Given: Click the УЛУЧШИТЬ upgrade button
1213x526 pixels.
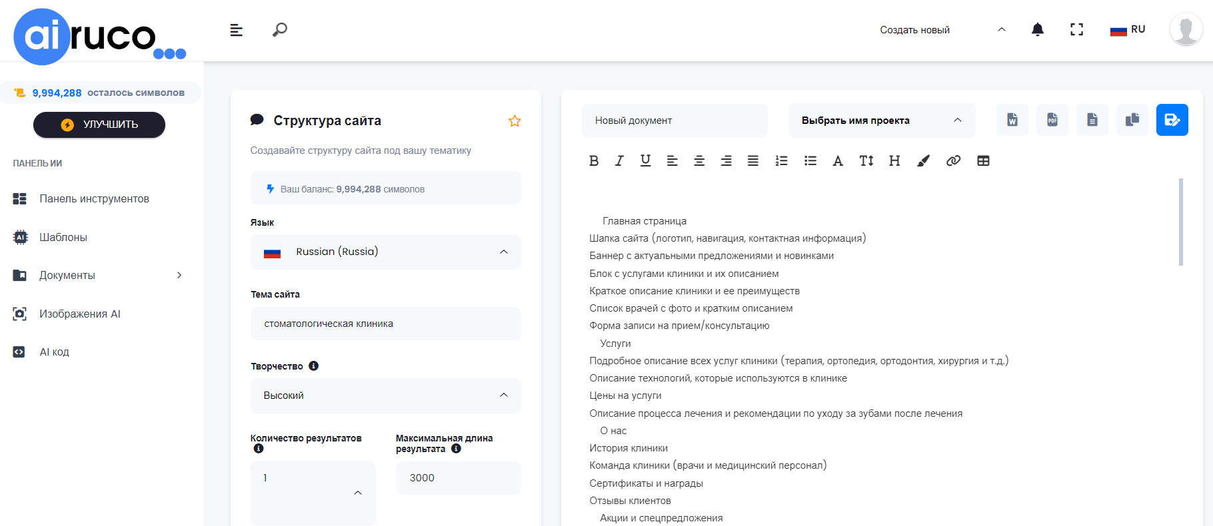Looking at the screenshot, I should pos(99,125).
